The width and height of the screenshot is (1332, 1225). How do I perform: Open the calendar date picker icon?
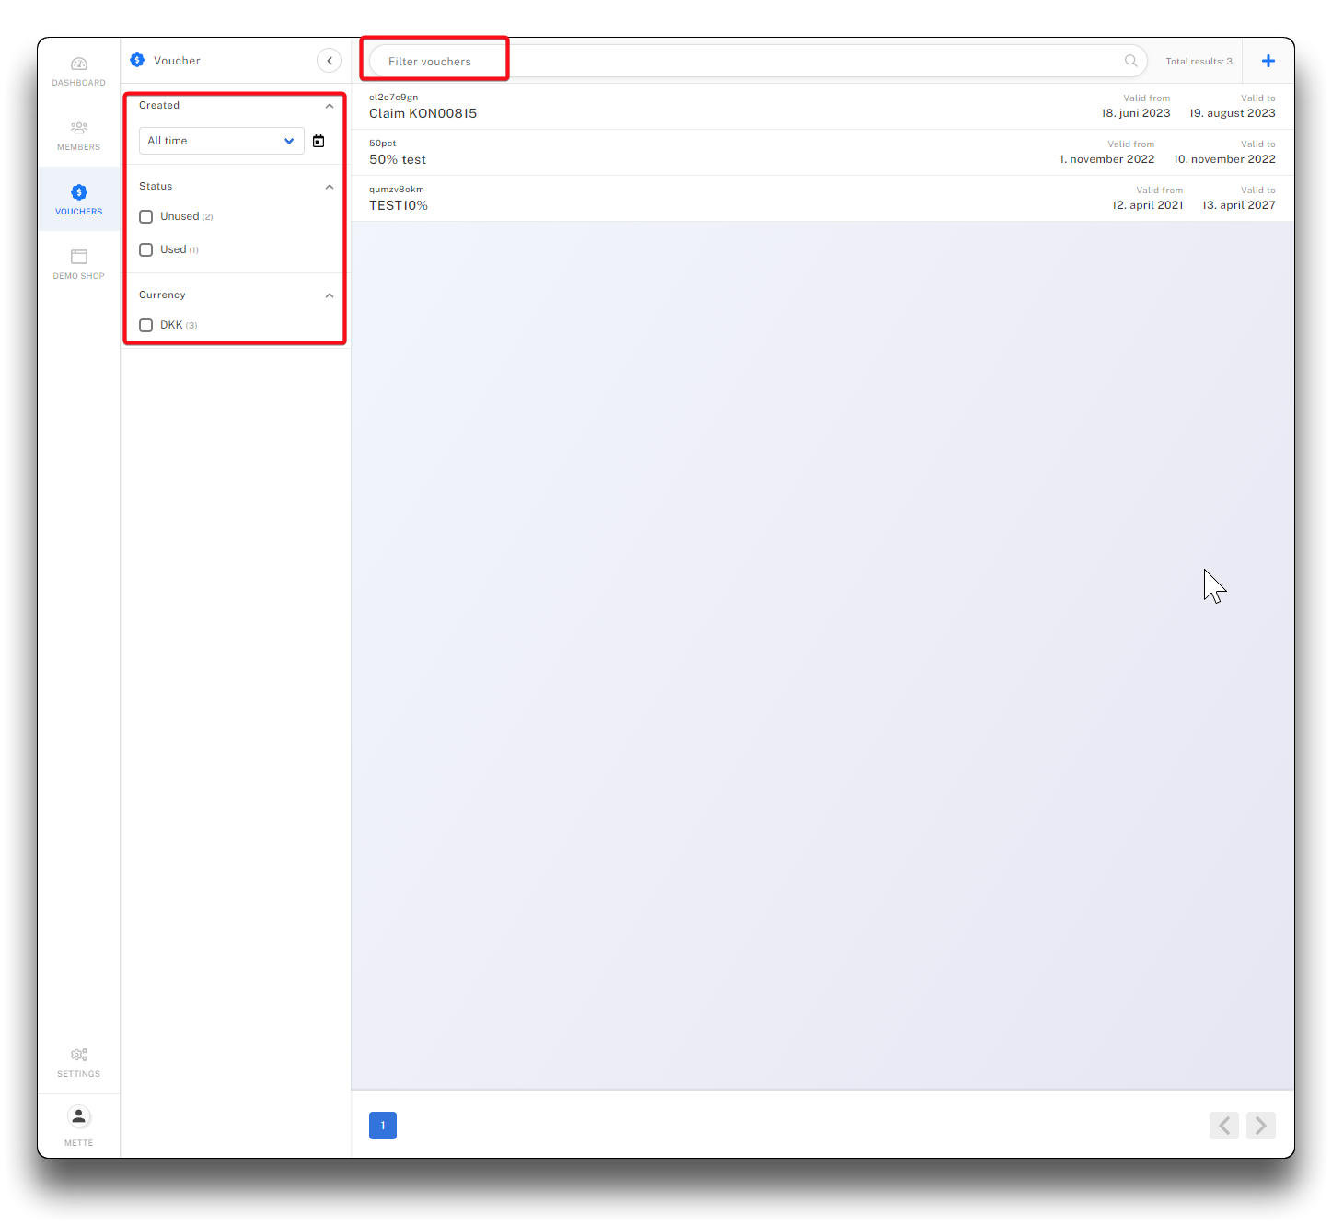pyautogui.click(x=319, y=141)
